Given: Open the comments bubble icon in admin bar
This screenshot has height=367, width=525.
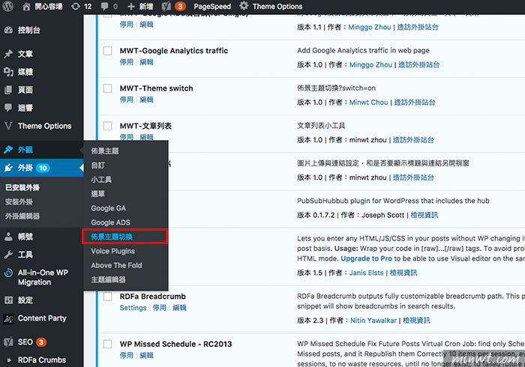Looking at the screenshot, I should pos(104,6).
